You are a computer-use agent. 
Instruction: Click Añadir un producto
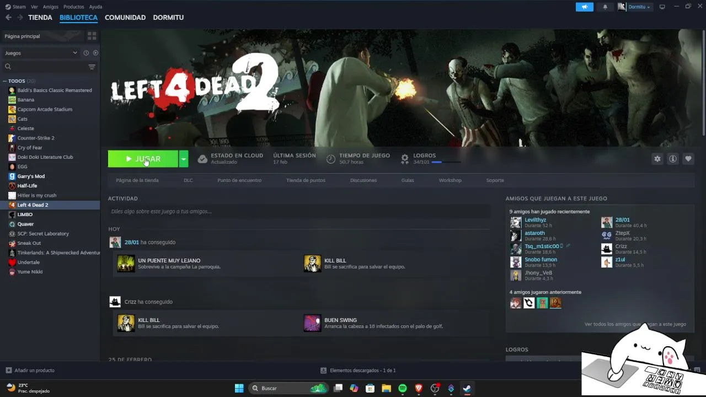(x=34, y=371)
